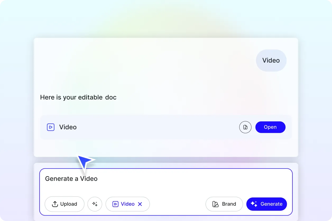Click the blue Generate button
332x221 pixels.
[266, 204]
